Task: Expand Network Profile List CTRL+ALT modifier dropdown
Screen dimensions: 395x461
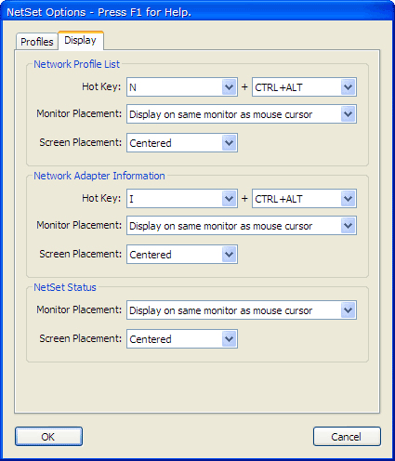Action: pyautogui.click(x=304, y=87)
